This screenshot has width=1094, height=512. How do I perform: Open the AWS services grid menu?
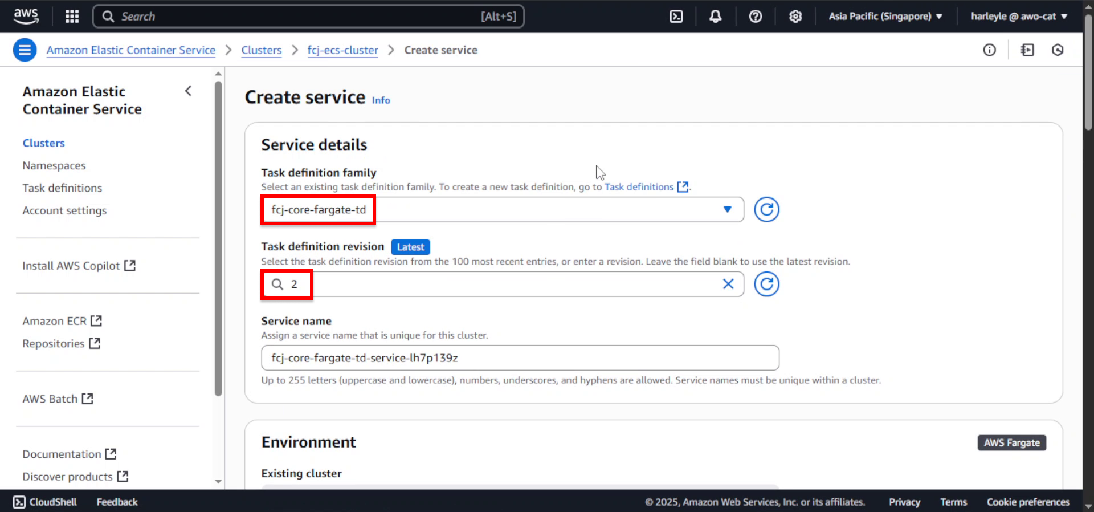[x=72, y=16]
